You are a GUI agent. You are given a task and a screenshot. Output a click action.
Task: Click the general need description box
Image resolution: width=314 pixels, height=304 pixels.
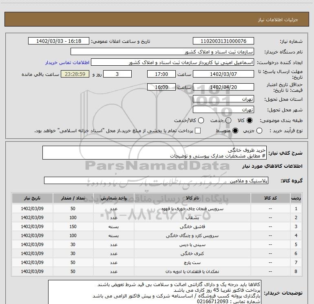pyautogui.click(x=155, y=153)
